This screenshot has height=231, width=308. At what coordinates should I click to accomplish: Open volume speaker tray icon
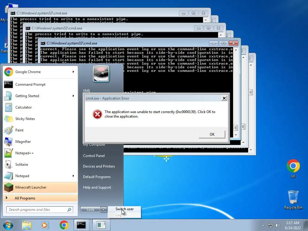tap(278, 225)
